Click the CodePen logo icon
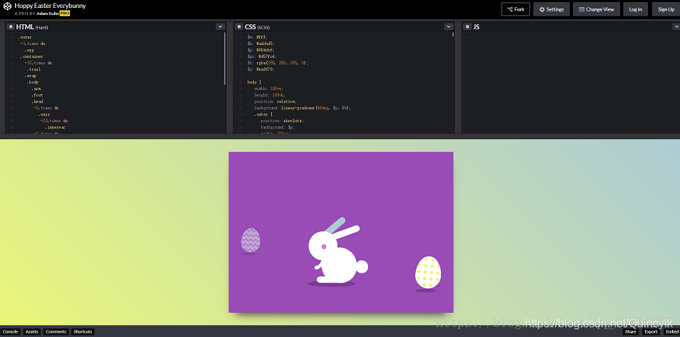 click(x=7, y=6)
